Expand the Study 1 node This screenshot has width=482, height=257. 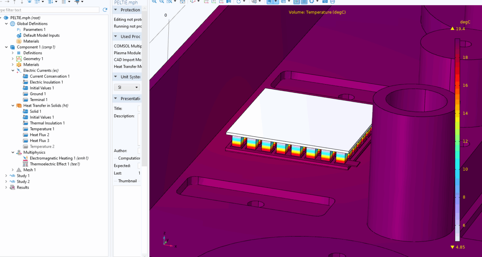click(x=6, y=176)
